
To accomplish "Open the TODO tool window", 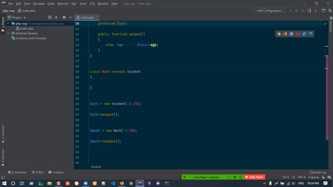I will pos(37,172).
